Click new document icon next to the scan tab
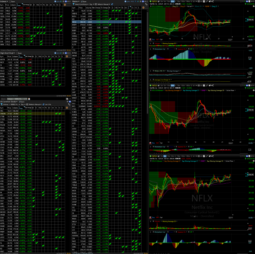Image resolution: width=255 pixels, height=254 pixels. [29, 99]
